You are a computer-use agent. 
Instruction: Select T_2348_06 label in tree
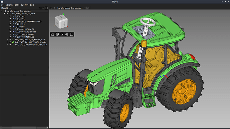pos(20,24)
